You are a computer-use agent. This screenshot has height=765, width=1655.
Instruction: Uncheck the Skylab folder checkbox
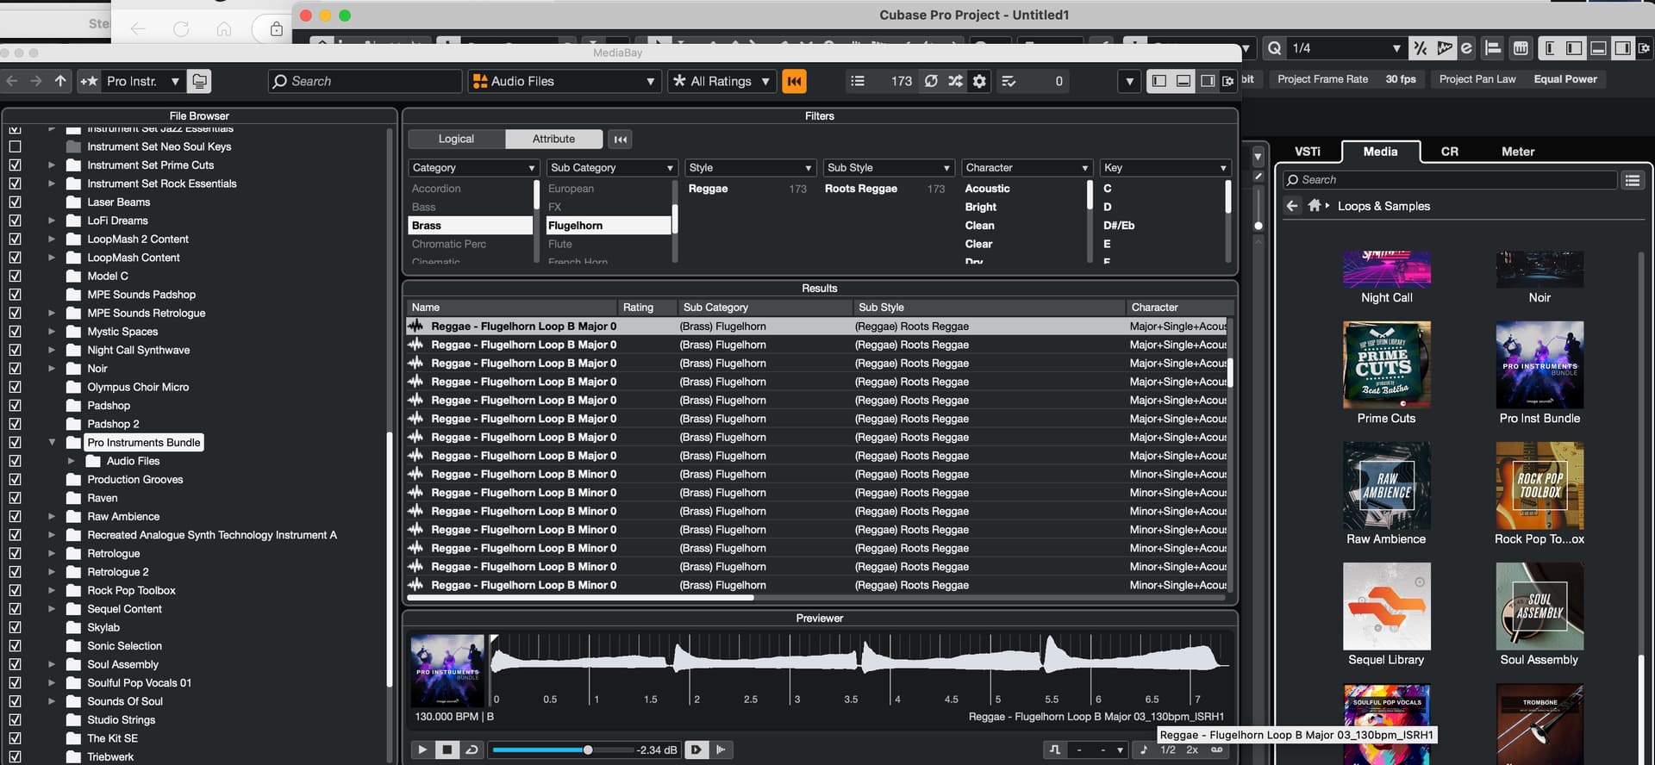[x=15, y=627]
